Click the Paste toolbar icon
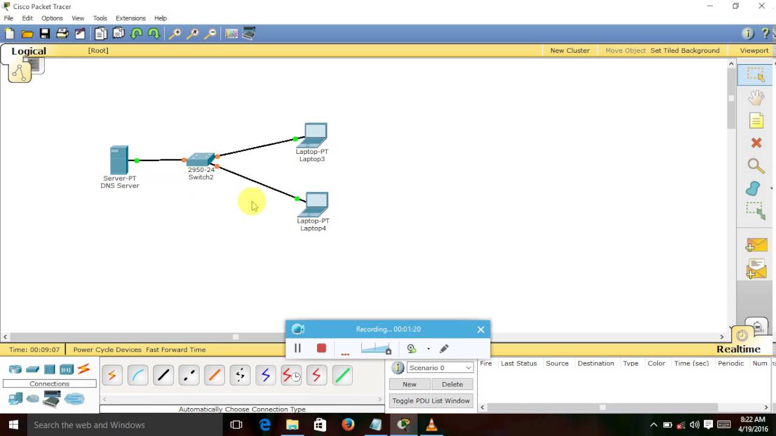776x436 pixels. point(118,34)
